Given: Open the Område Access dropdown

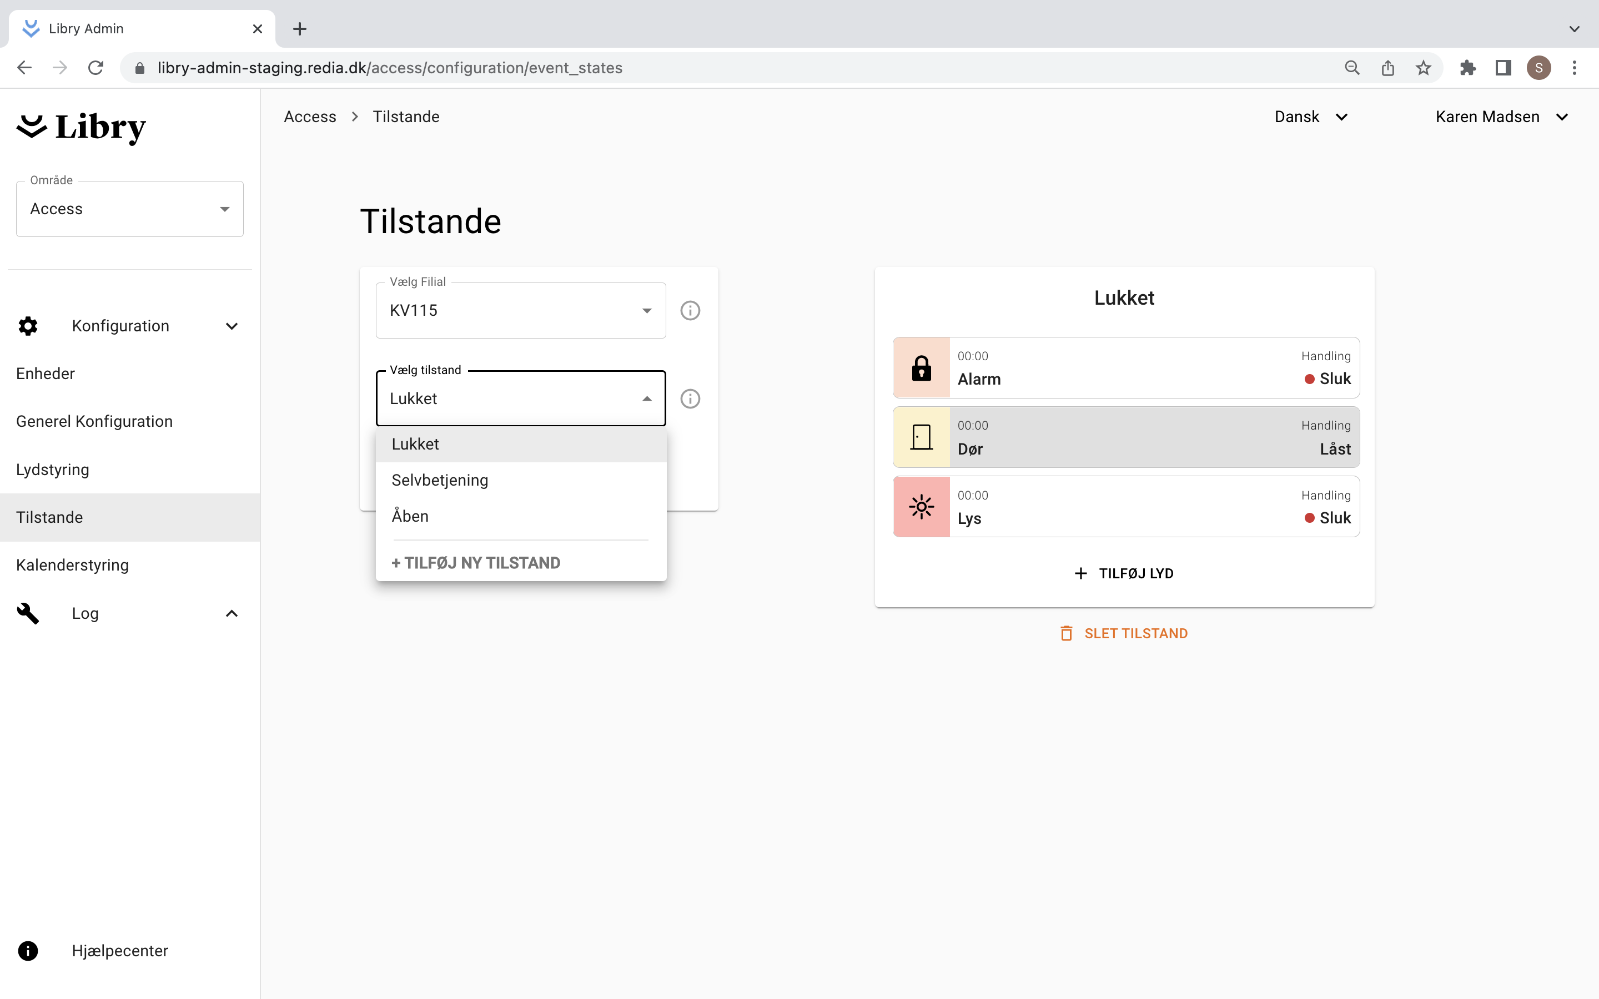Looking at the screenshot, I should tap(129, 209).
